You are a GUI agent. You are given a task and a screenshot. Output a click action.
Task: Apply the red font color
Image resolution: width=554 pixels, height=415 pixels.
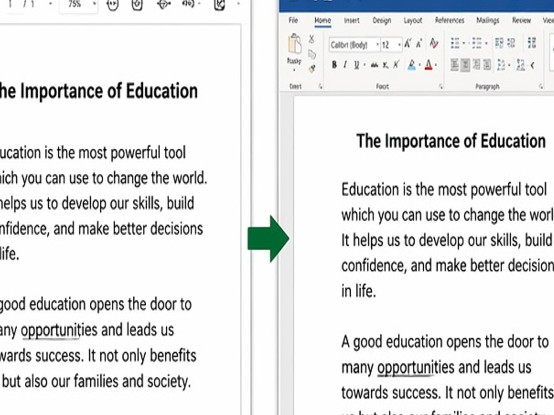tap(429, 65)
